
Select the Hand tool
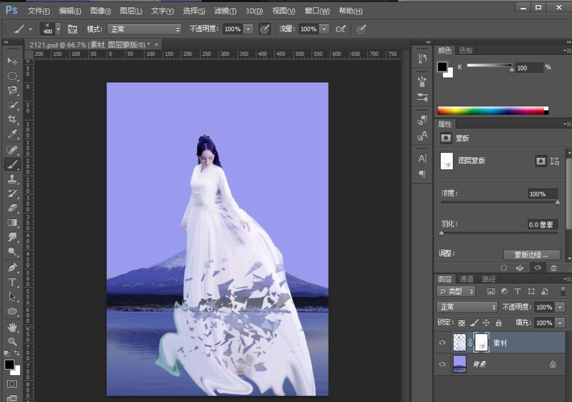pyautogui.click(x=12, y=327)
